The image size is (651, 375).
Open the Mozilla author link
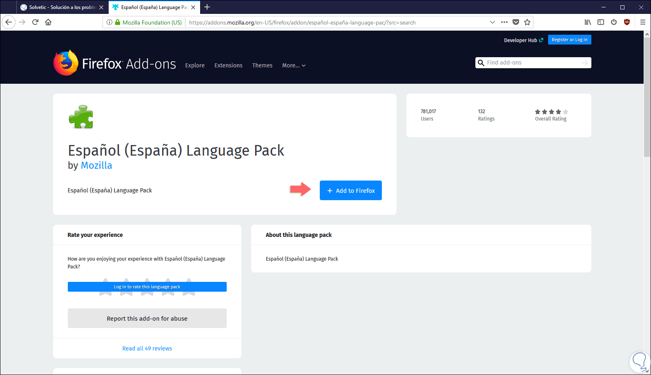coord(96,165)
